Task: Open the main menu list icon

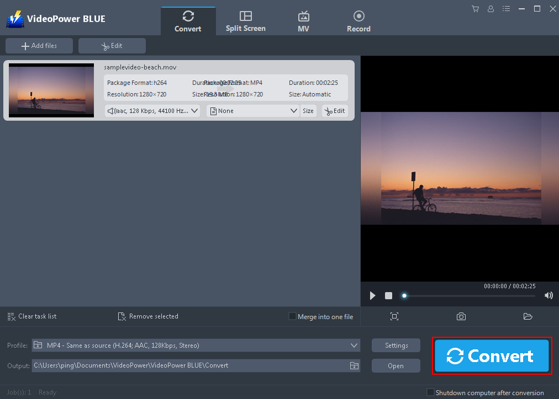Action: pyautogui.click(x=506, y=9)
